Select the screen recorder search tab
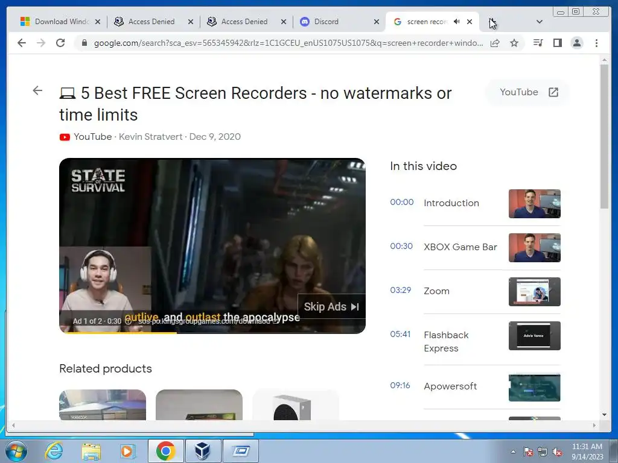Image resolution: width=618 pixels, height=463 pixels. (x=425, y=22)
